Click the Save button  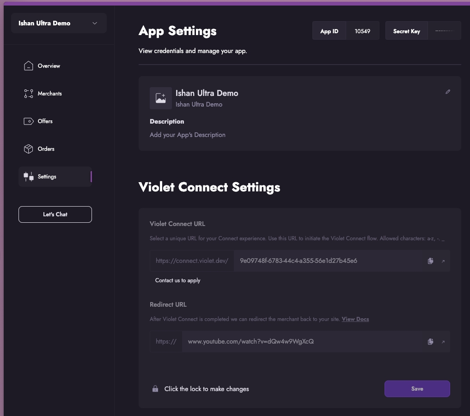pos(417,389)
